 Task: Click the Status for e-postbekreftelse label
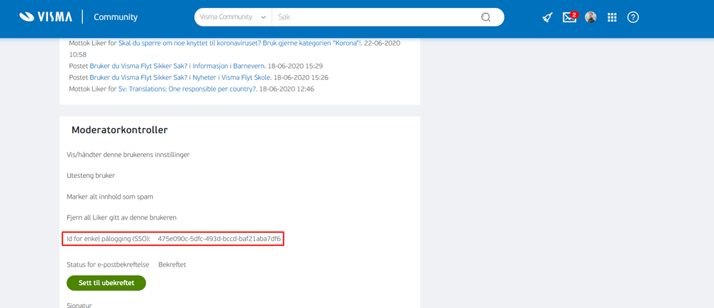107,264
